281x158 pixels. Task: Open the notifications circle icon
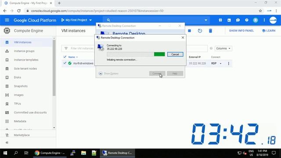click(x=256, y=20)
